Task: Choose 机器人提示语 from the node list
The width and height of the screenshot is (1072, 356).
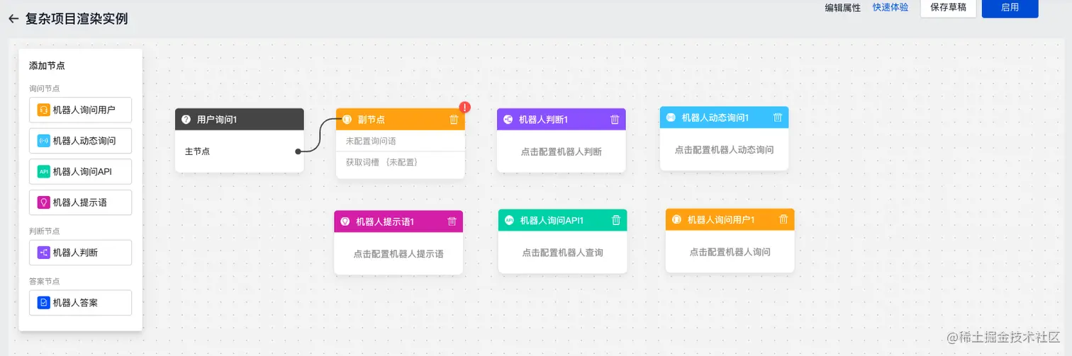Action: [x=81, y=202]
